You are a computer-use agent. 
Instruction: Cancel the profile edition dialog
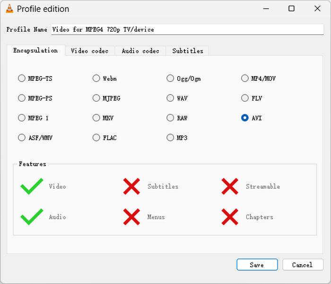click(x=303, y=265)
